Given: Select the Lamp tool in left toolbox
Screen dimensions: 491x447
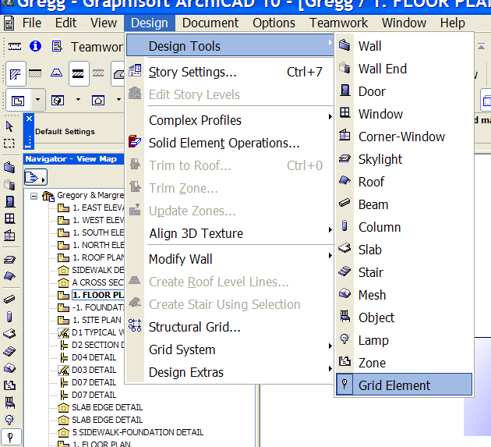Looking at the screenshot, I should (x=9, y=420).
